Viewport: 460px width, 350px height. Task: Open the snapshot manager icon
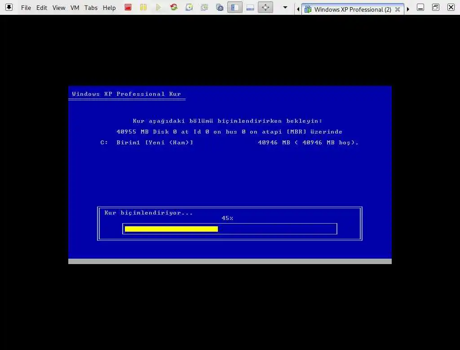coord(219,7)
